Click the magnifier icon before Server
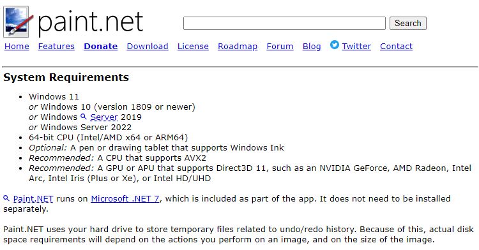479x250 pixels. (x=84, y=117)
